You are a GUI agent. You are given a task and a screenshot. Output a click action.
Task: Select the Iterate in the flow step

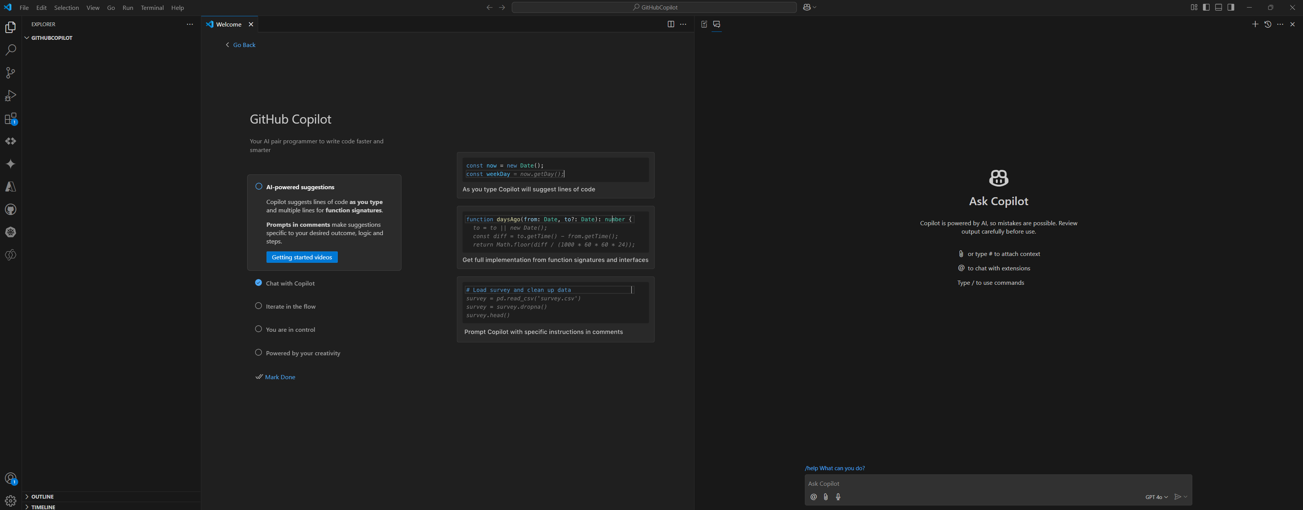pyautogui.click(x=285, y=307)
